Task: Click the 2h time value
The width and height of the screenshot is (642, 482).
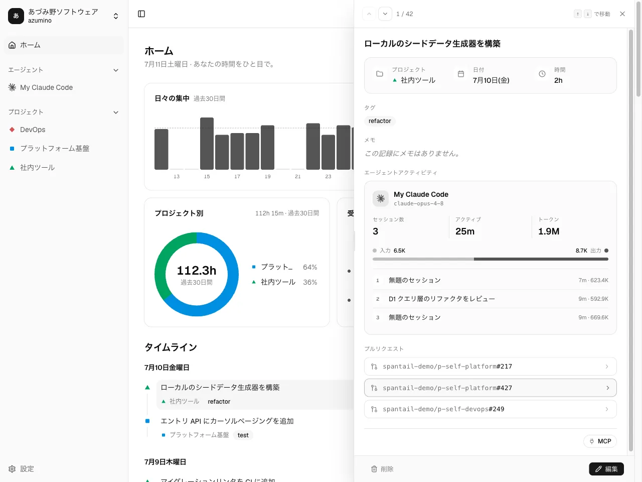Action: [558, 80]
